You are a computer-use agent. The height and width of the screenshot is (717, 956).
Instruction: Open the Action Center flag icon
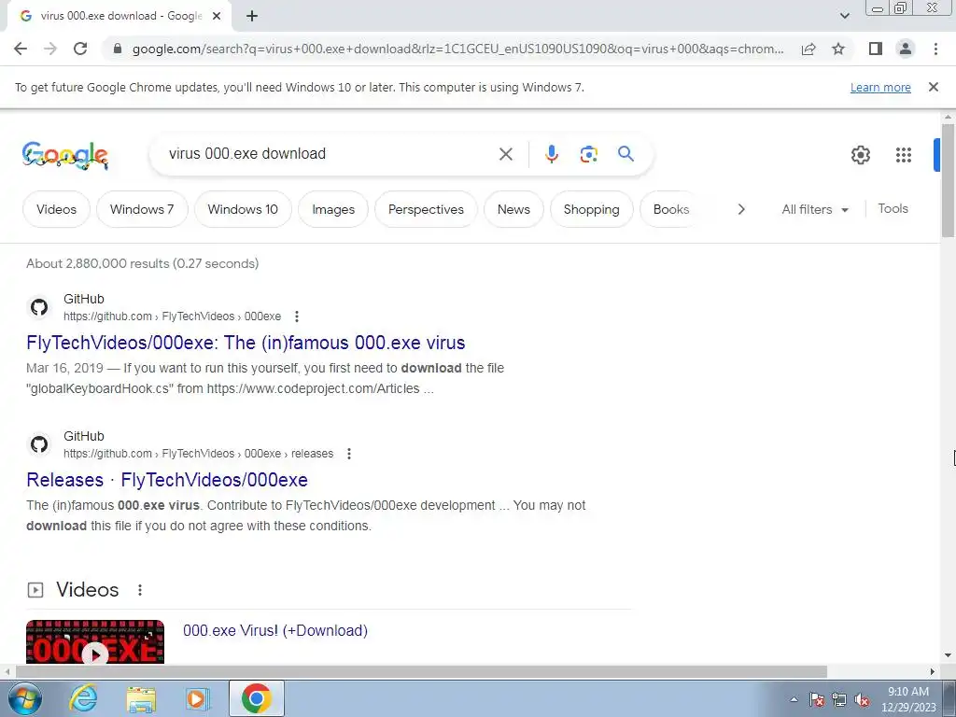[x=817, y=700]
